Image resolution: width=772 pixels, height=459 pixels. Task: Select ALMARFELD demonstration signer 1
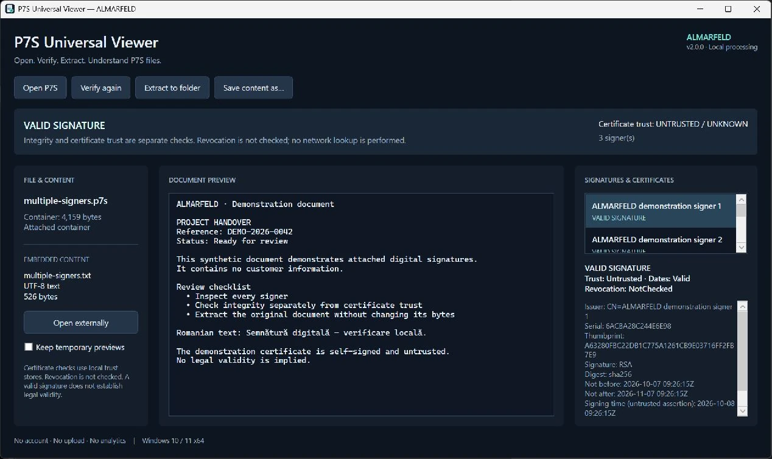(x=661, y=211)
